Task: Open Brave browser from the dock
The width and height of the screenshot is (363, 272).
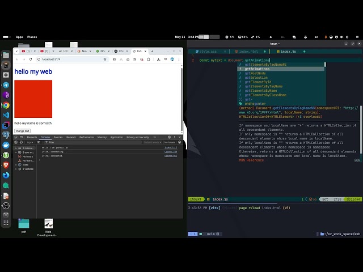Action: click(x=6, y=165)
